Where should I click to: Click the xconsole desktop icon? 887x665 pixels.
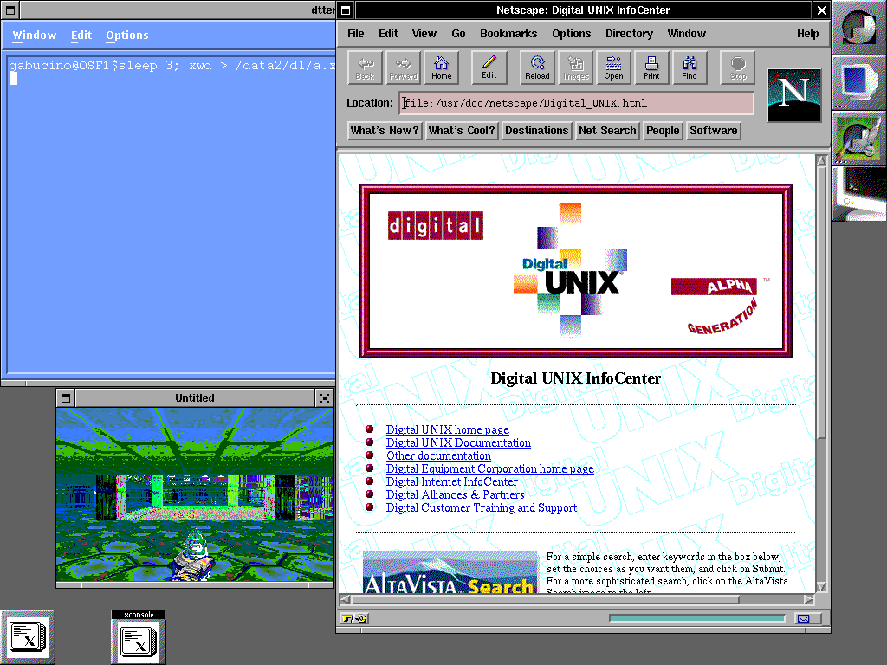tap(139, 638)
